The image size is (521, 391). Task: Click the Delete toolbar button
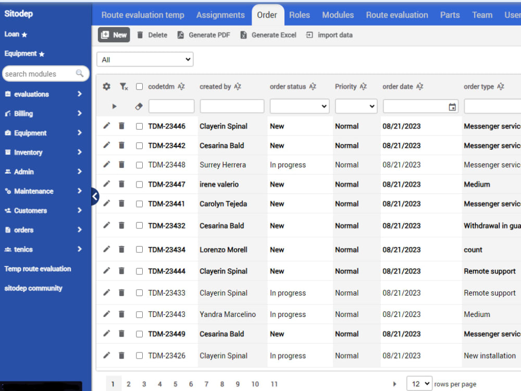153,35
